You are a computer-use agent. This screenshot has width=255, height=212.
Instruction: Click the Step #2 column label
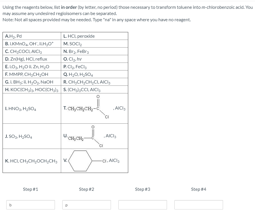coord(86,189)
